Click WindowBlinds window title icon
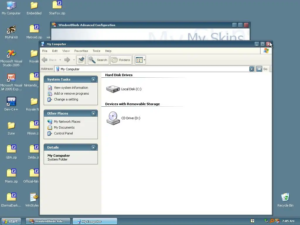 tap(54, 25)
